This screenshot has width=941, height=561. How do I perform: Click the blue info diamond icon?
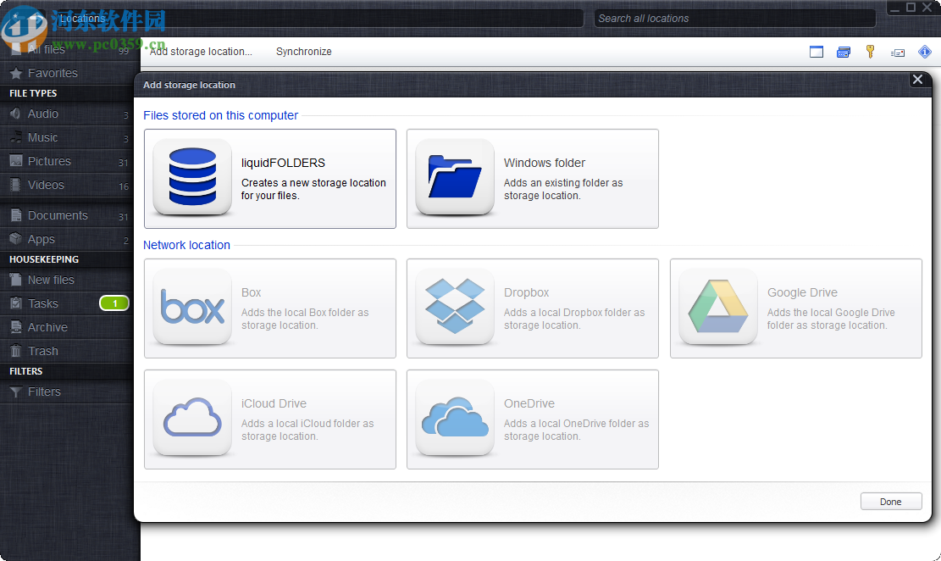point(925,52)
